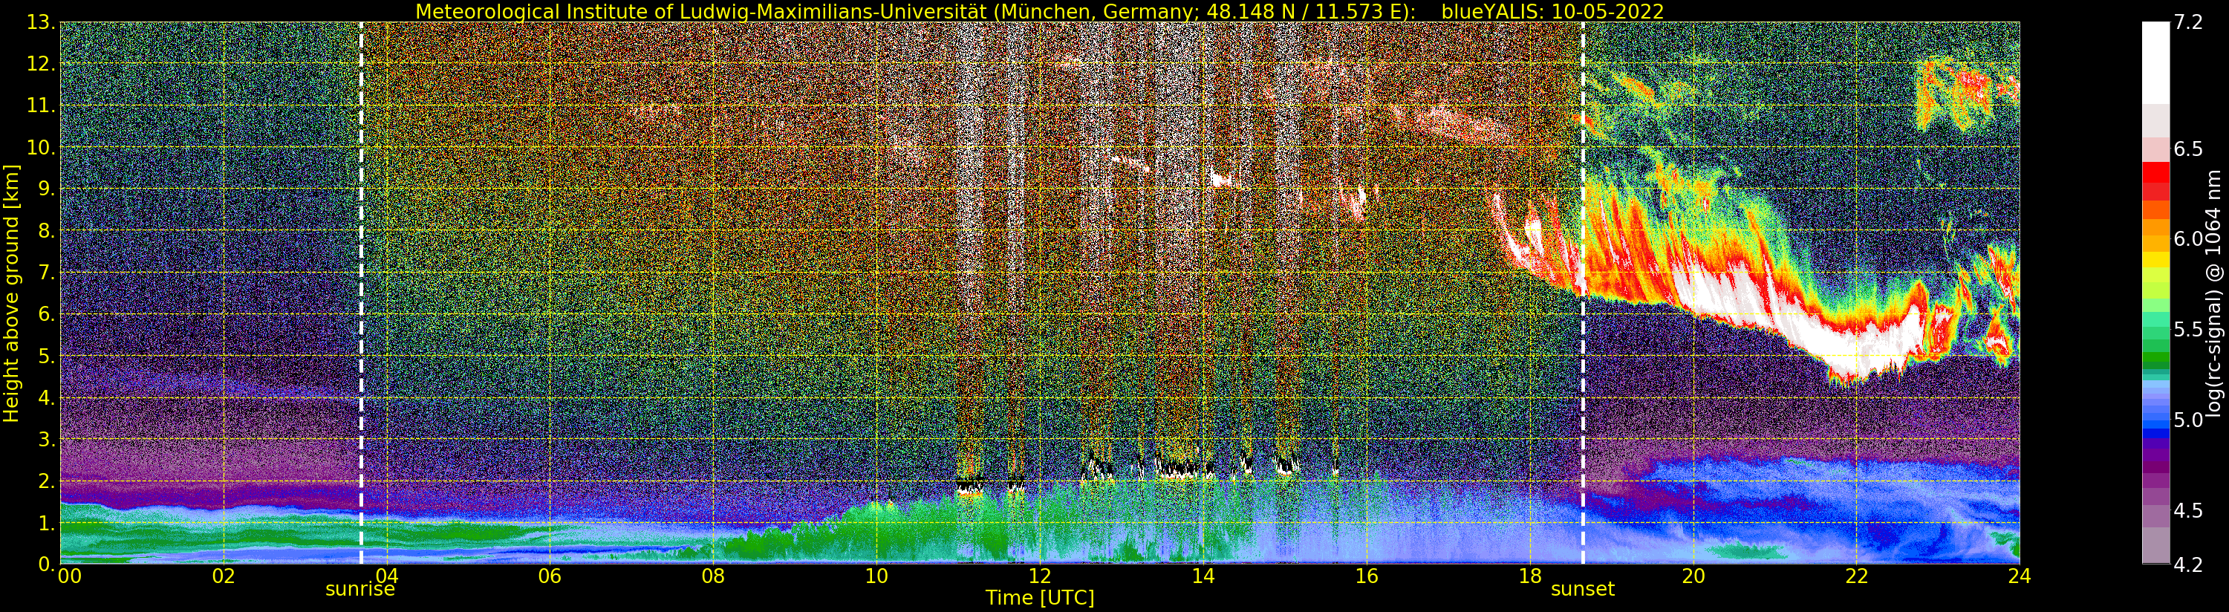Click the 'Height above ground [km]' axis label

coord(11,293)
